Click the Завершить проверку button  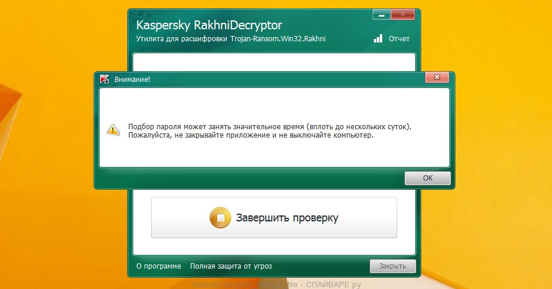[x=274, y=217]
